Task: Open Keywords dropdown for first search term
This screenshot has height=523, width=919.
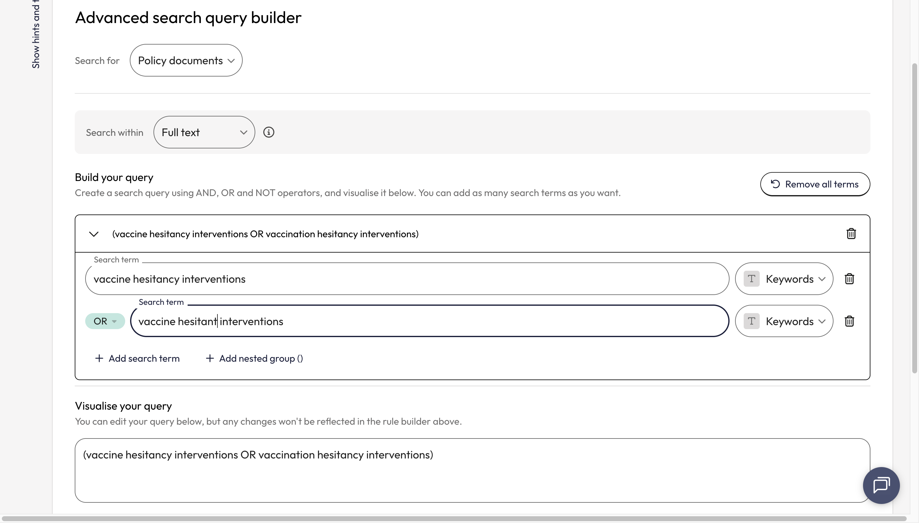Action: click(x=784, y=279)
